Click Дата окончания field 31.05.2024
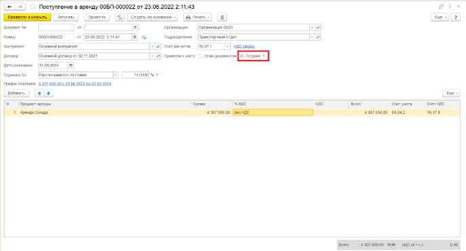 click(54, 65)
